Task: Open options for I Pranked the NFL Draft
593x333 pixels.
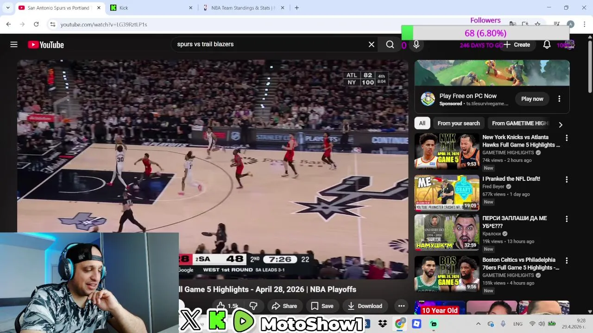Action: 567,179
